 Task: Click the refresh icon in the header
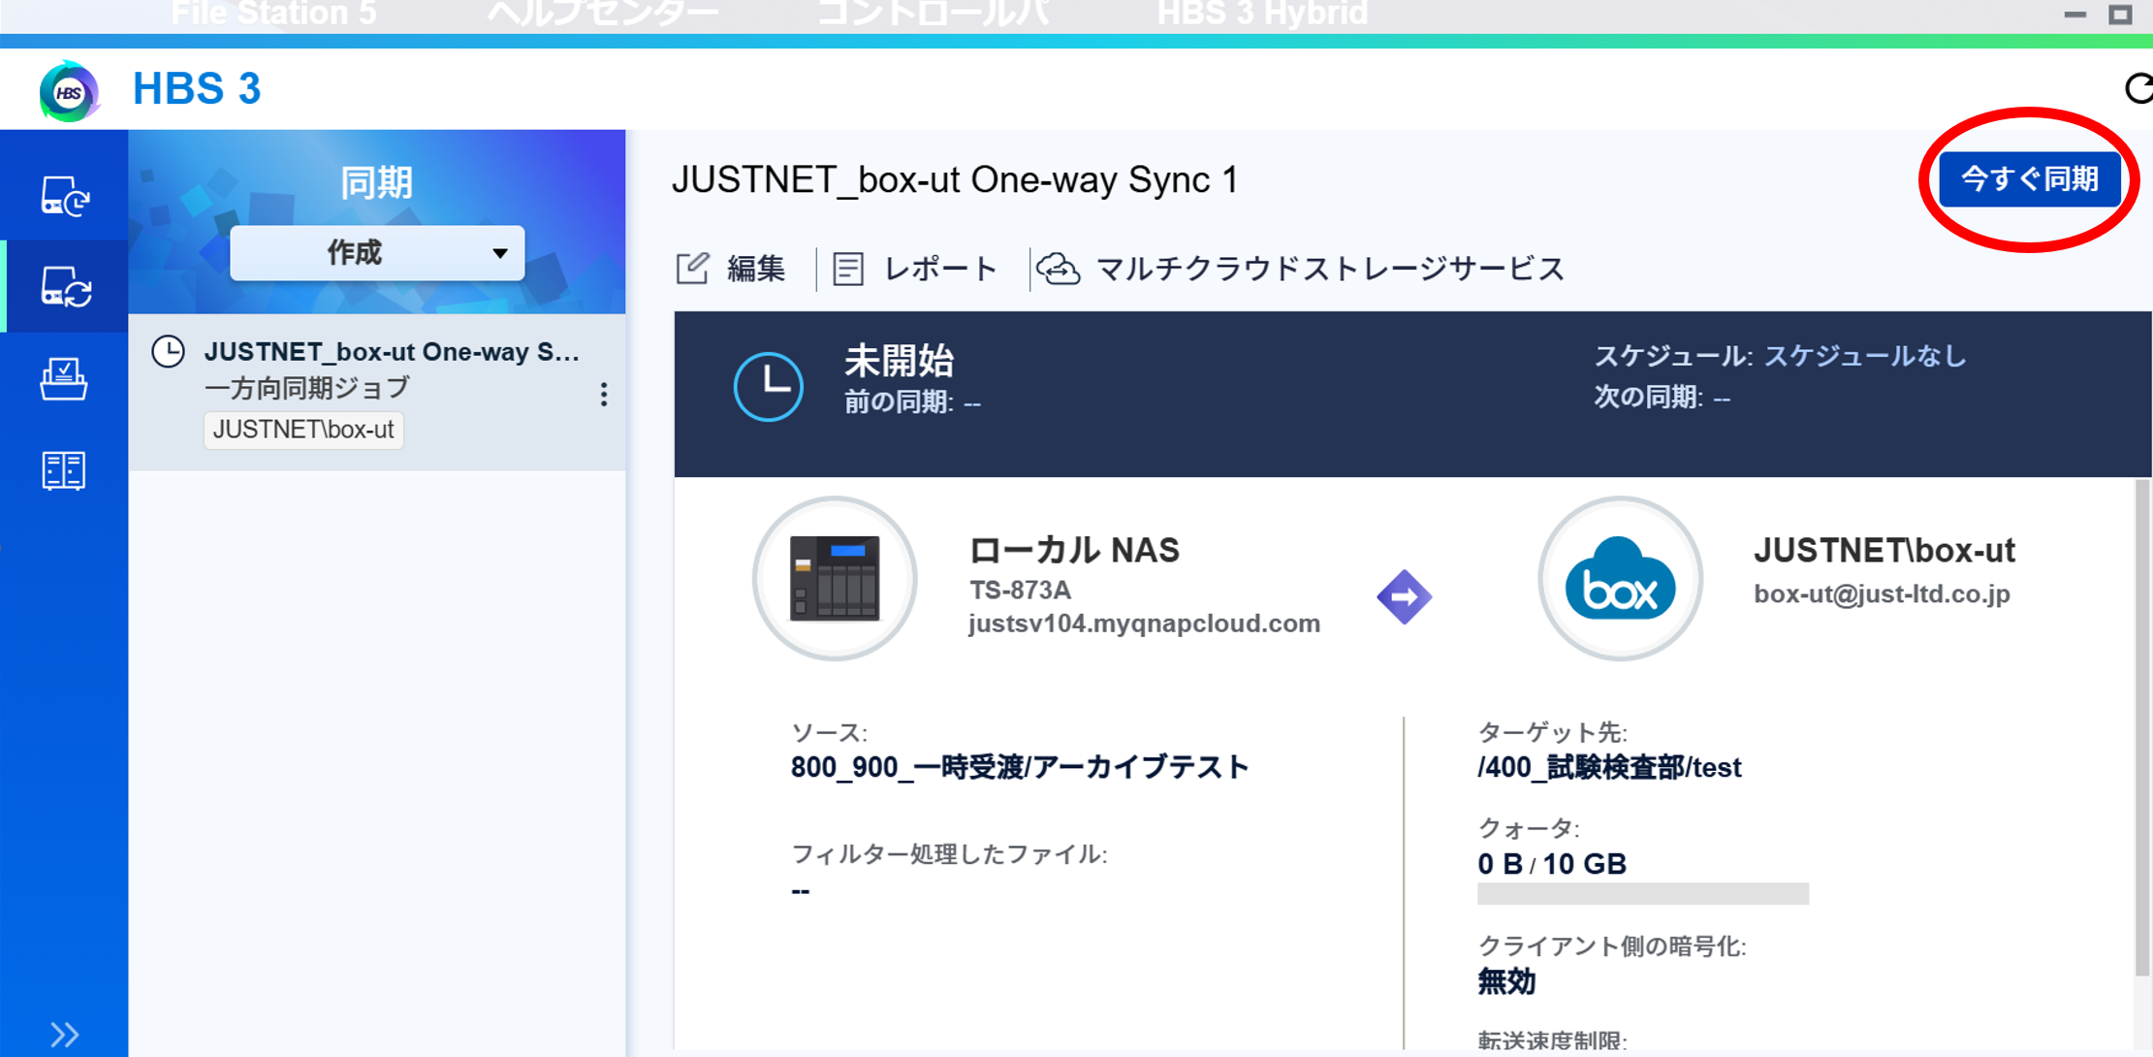point(2138,88)
